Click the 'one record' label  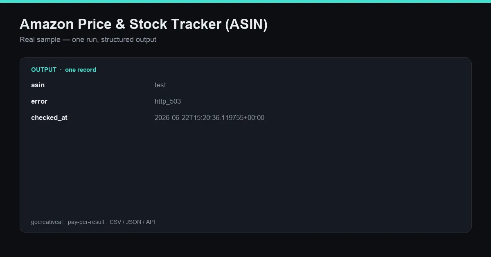tap(81, 70)
